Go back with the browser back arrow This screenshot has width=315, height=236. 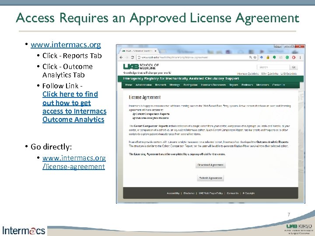coord(121,57)
